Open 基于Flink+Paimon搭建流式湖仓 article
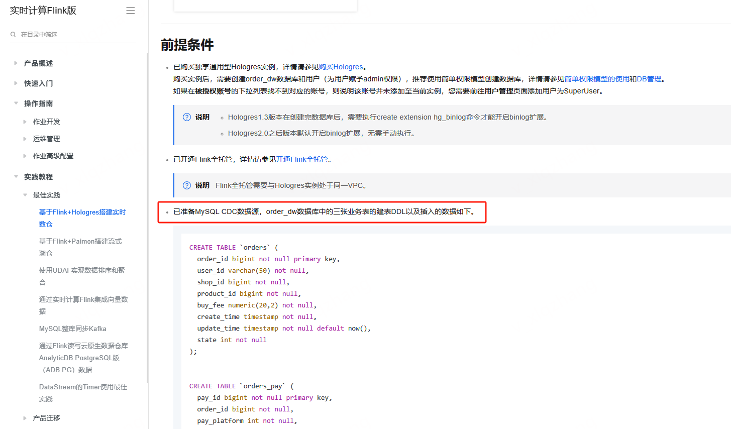Viewport: 731px width, 429px height. coord(80,247)
